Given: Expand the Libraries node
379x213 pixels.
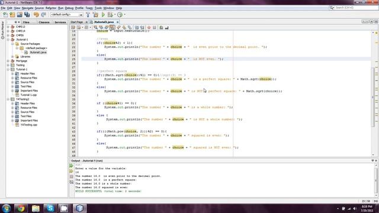Looking at the screenshot, I should pos(12,57).
